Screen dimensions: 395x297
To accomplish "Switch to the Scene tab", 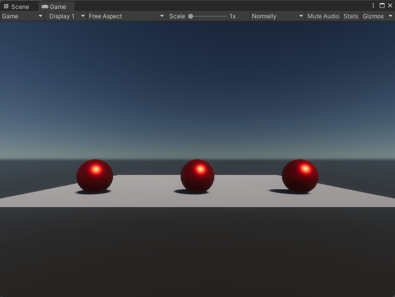I will [x=18, y=6].
